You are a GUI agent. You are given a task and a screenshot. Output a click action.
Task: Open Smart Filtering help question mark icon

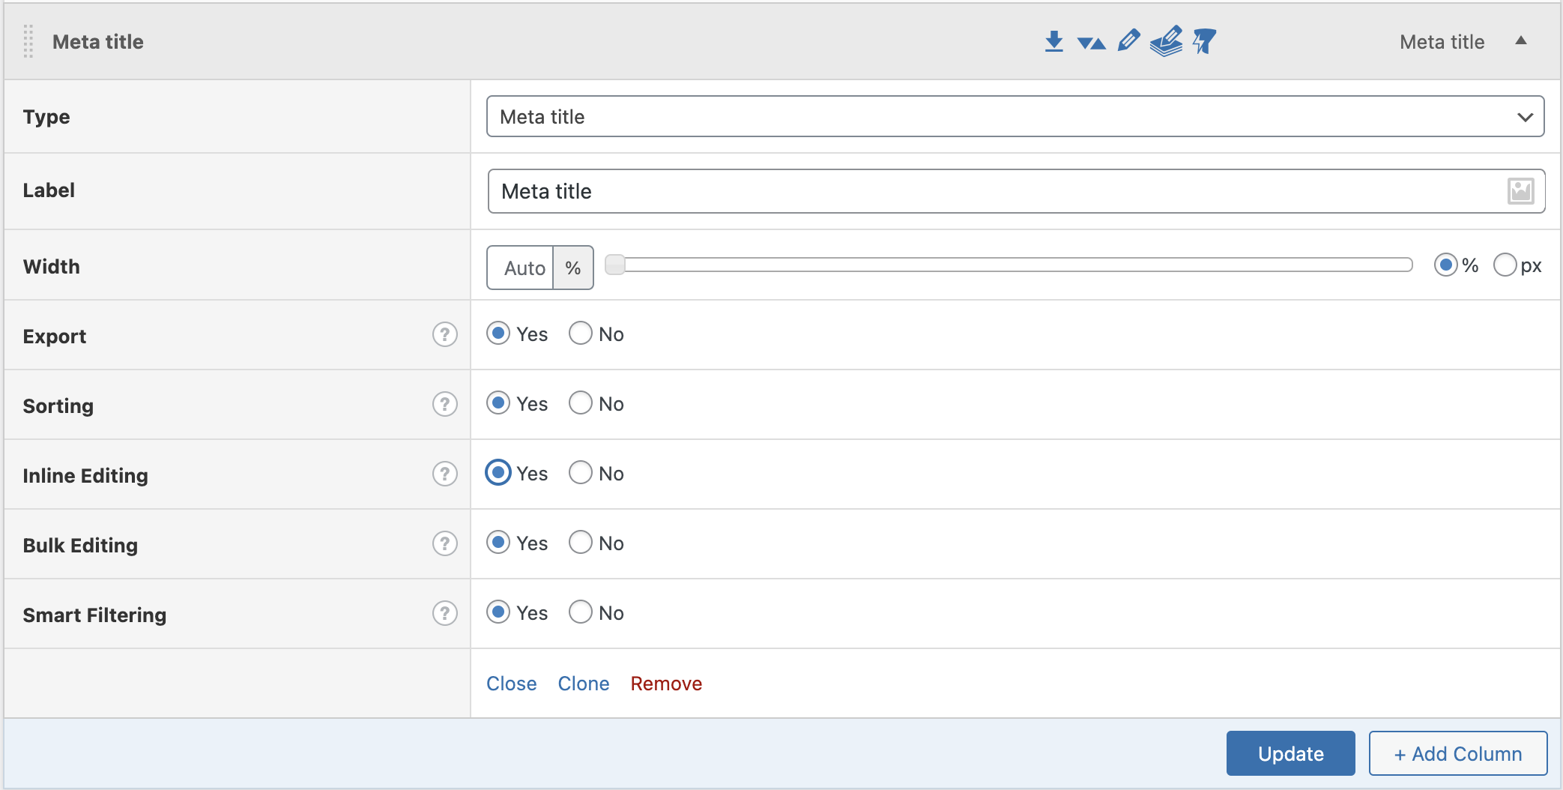(x=445, y=613)
